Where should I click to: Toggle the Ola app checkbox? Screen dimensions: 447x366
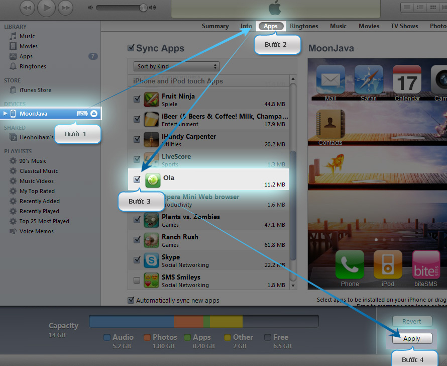click(x=137, y=179)
